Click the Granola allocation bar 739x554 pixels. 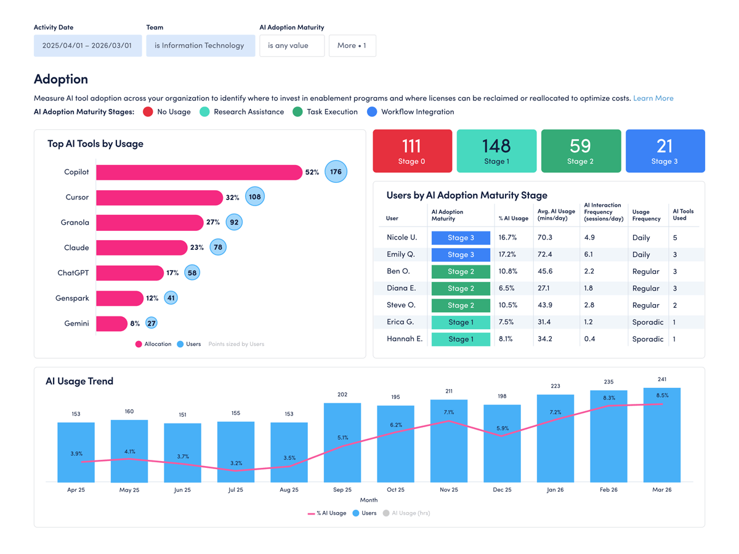(x=150, y=222)
